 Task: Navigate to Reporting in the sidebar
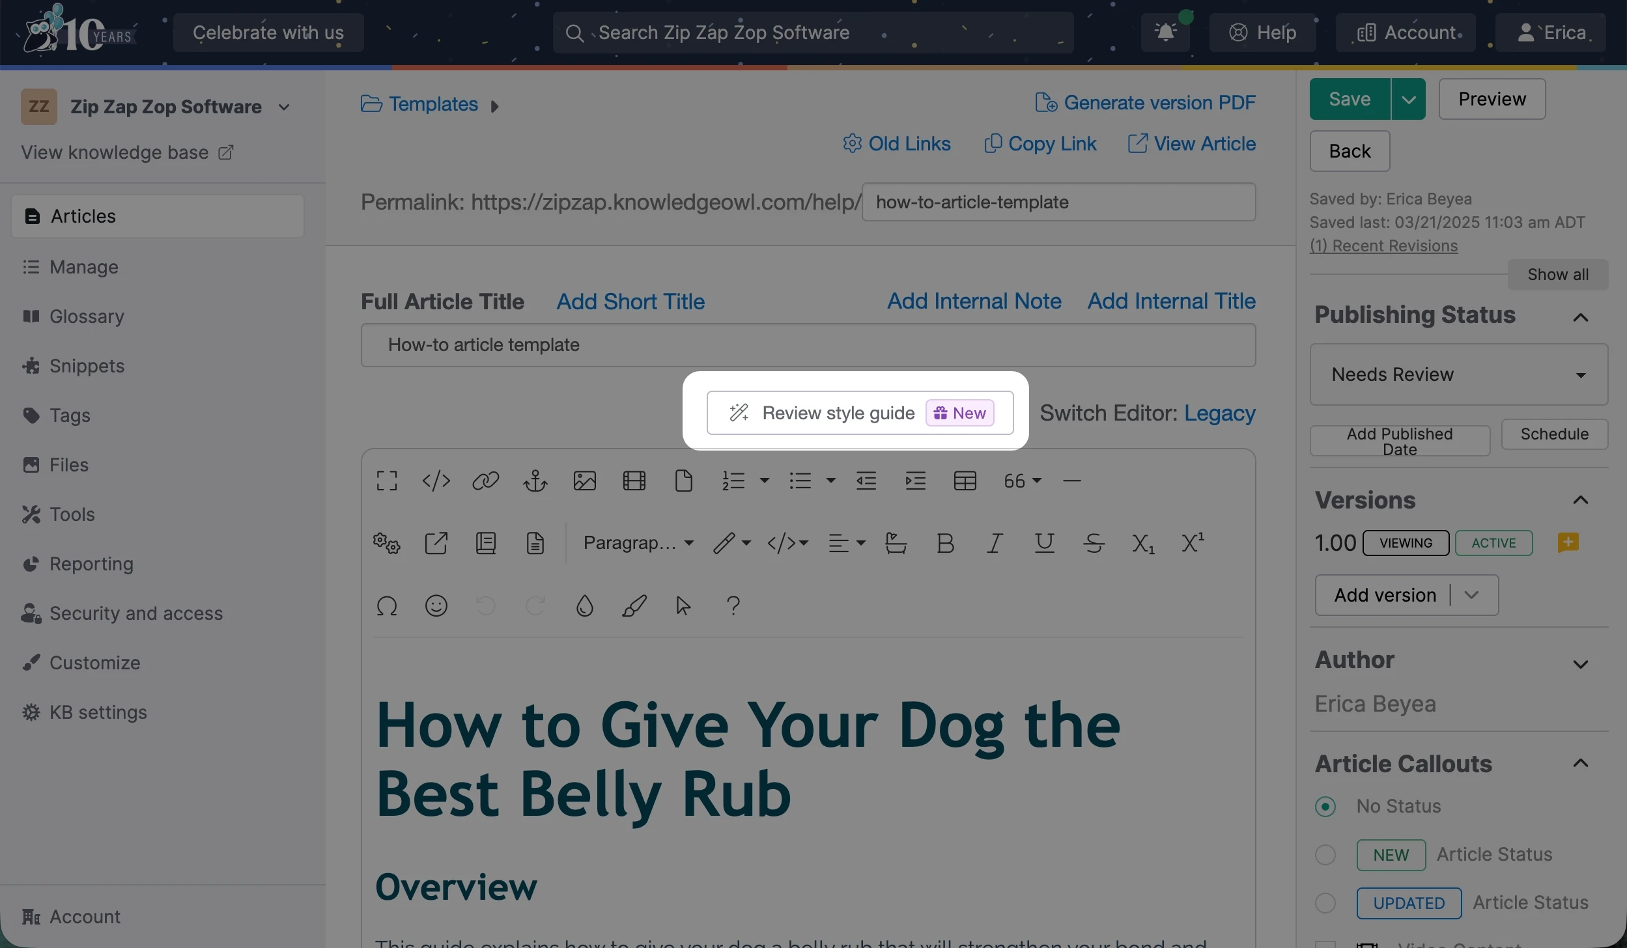coord(91,564)
